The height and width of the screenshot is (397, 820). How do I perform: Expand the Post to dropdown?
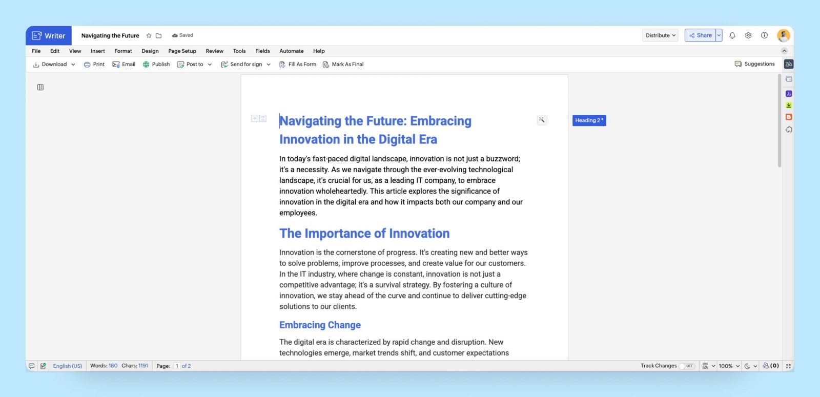pos(210,65)
